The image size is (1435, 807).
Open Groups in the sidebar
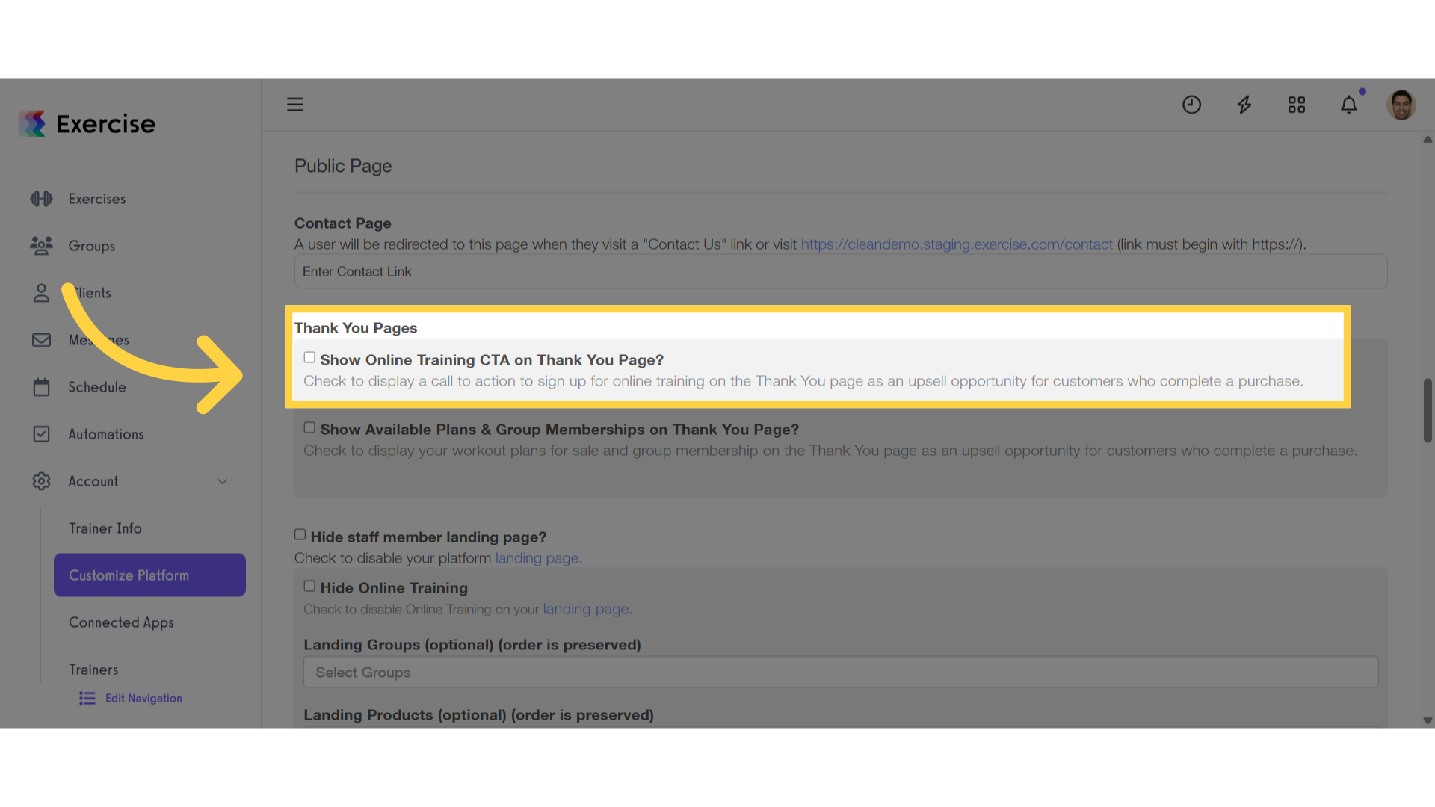pyautogui.click(x=92, y=246)
